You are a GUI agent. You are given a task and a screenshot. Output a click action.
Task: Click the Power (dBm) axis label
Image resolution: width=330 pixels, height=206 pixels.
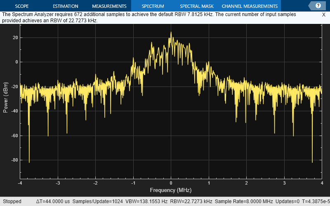pos(5,97)
